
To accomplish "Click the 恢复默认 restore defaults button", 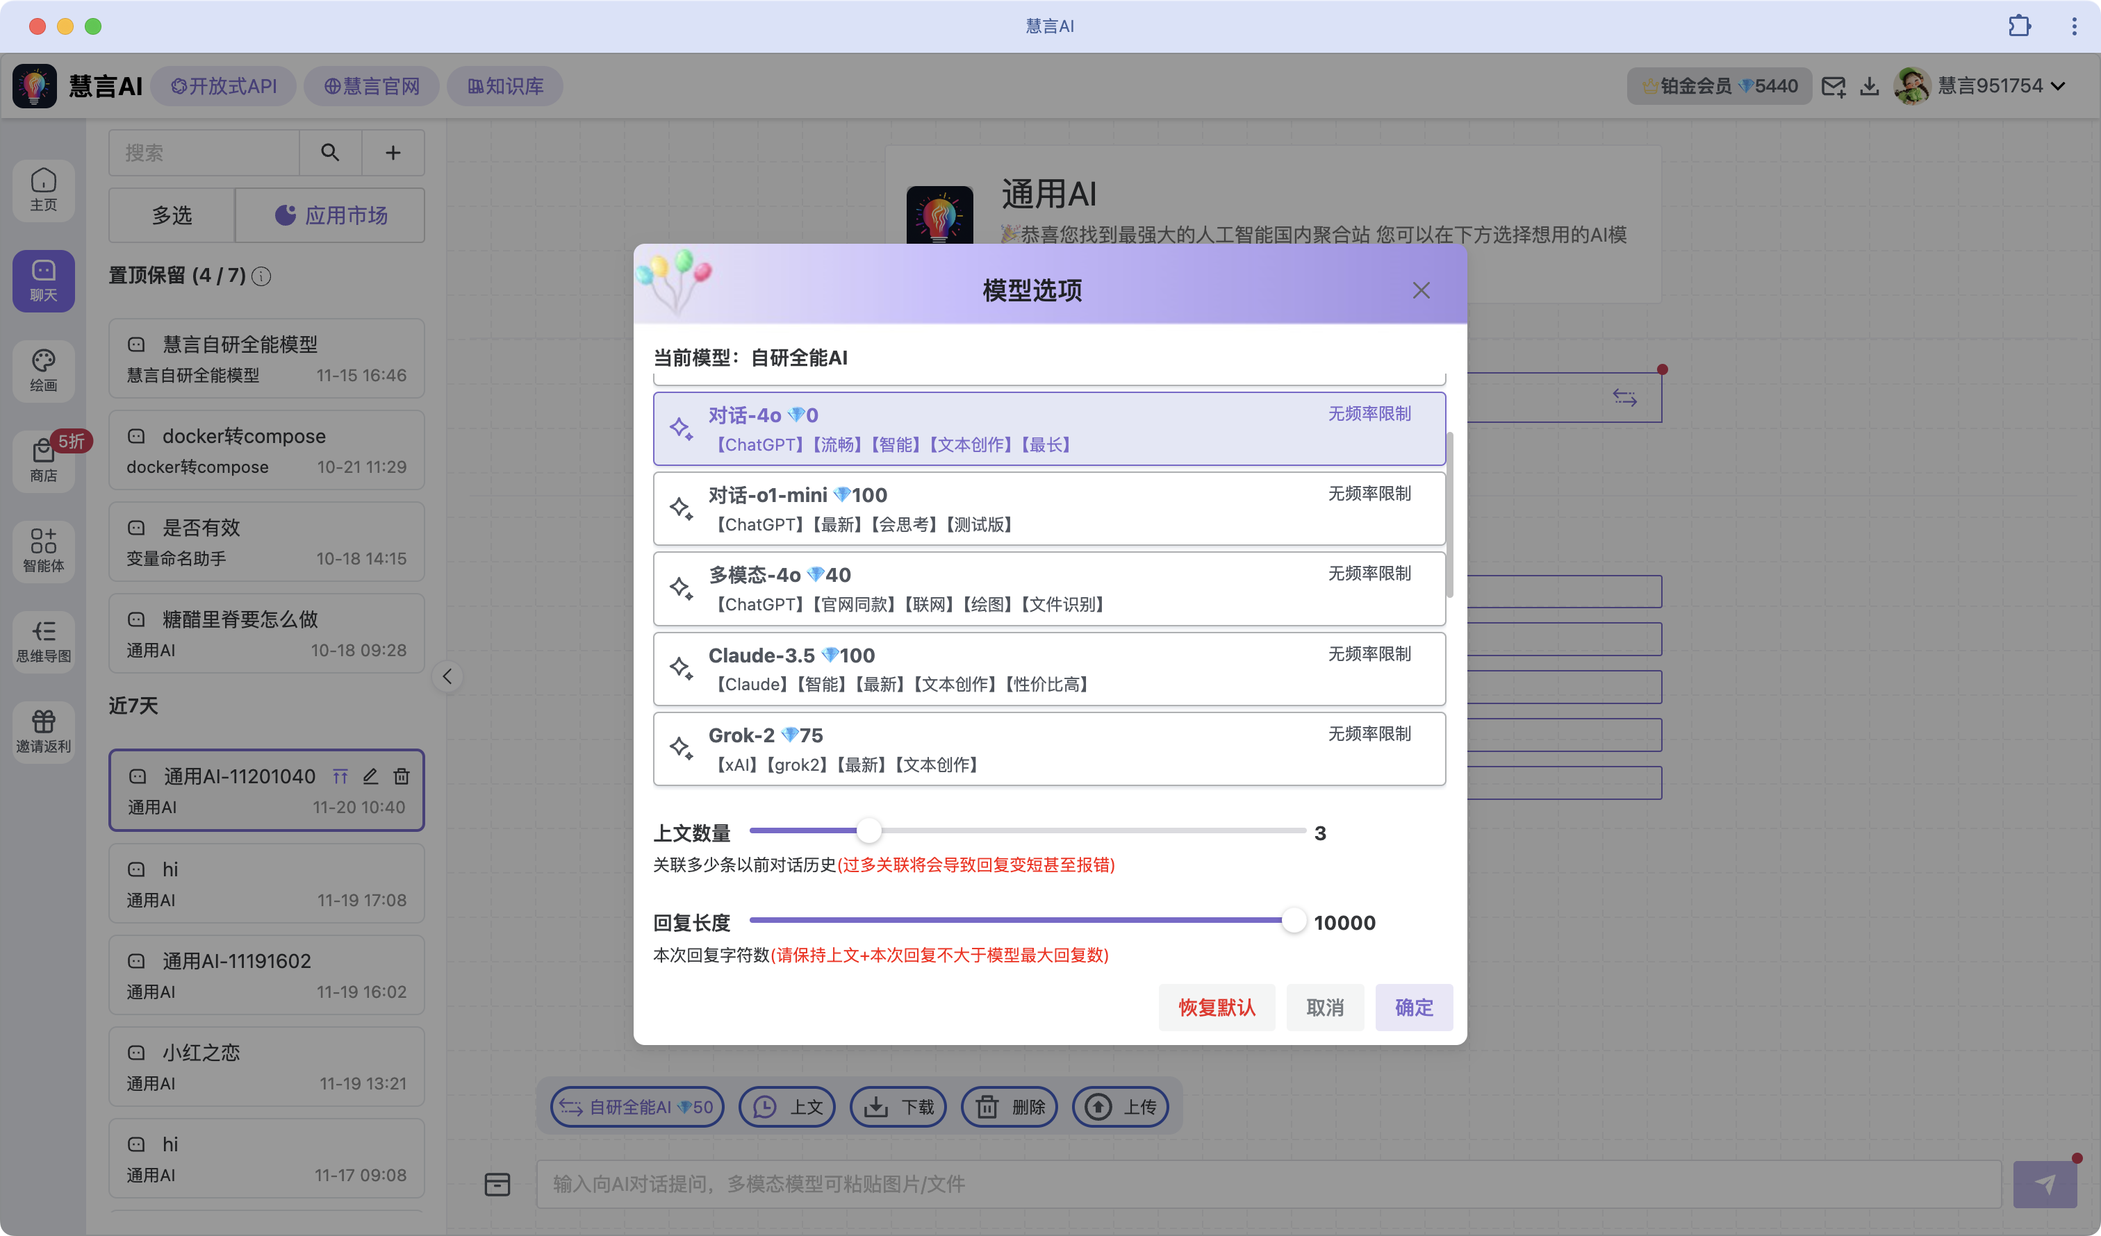I will tap(1217, 1007).
